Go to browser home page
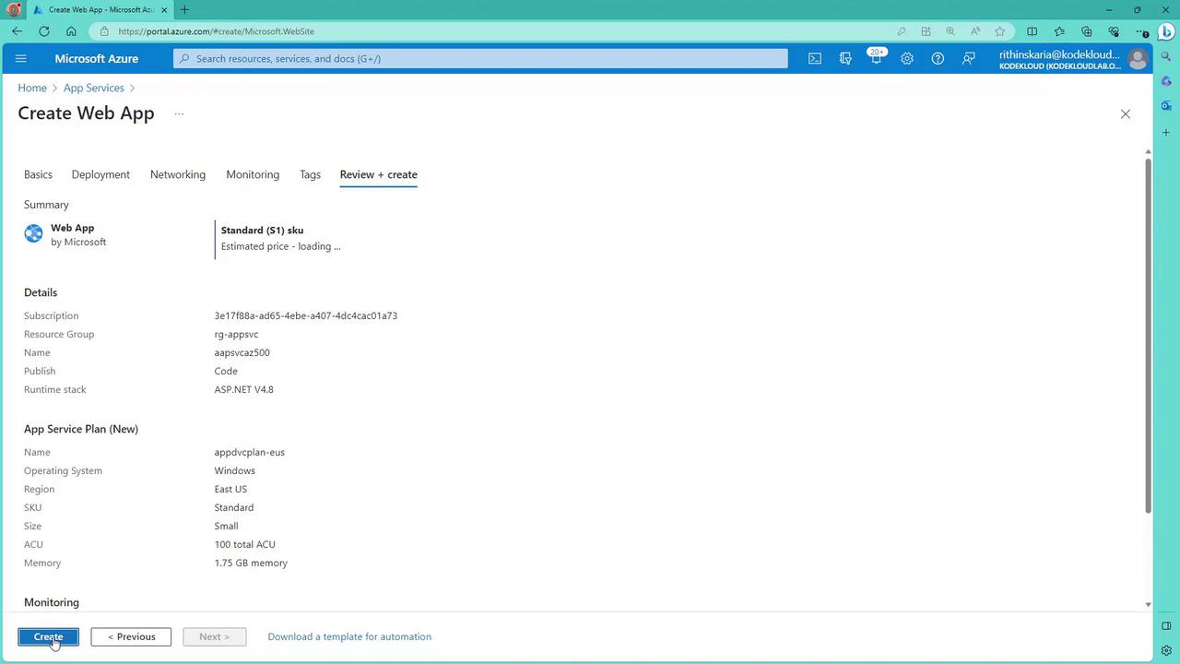 71,31
